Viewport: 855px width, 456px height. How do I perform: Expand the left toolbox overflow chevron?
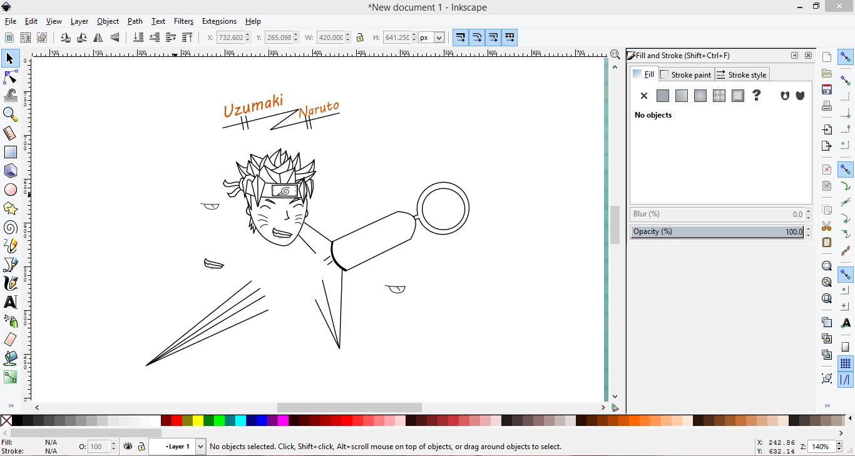pos(11,406)
